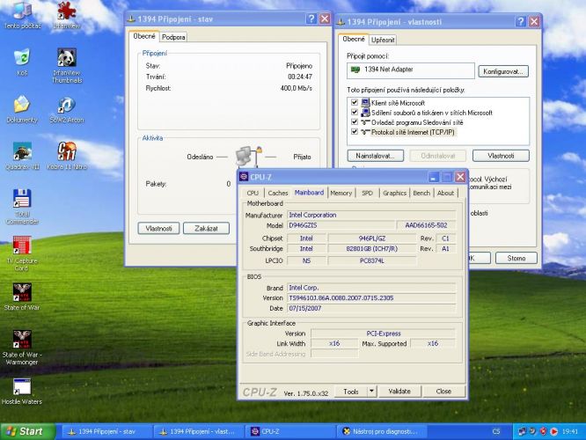Click the Manufacturer value Intel Corporation
This screenshot has height=440, width=586.
point(371,215)
